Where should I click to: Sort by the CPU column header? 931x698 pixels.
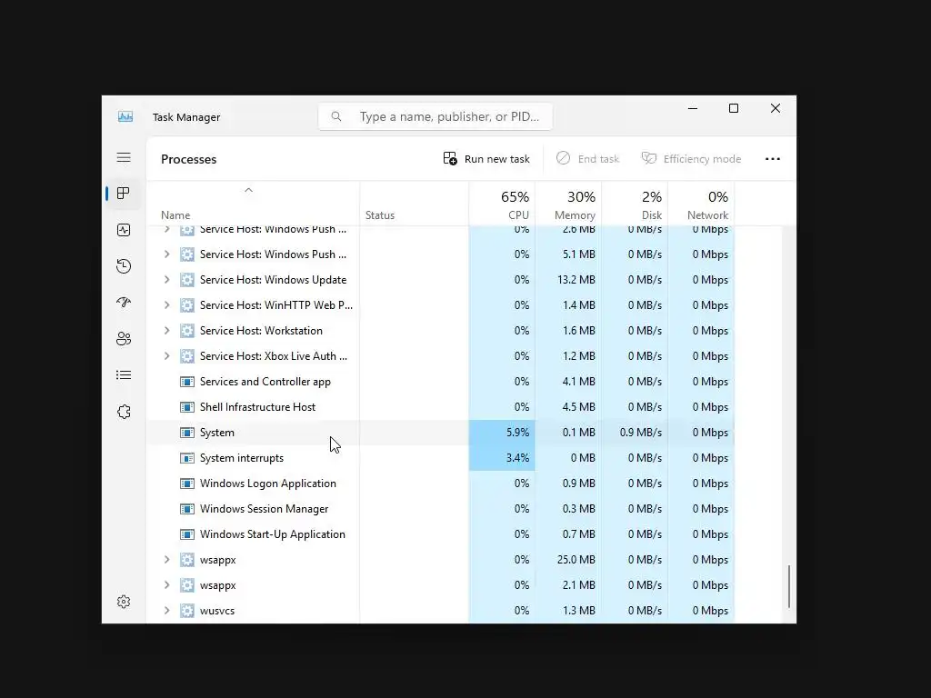point(502,204)
